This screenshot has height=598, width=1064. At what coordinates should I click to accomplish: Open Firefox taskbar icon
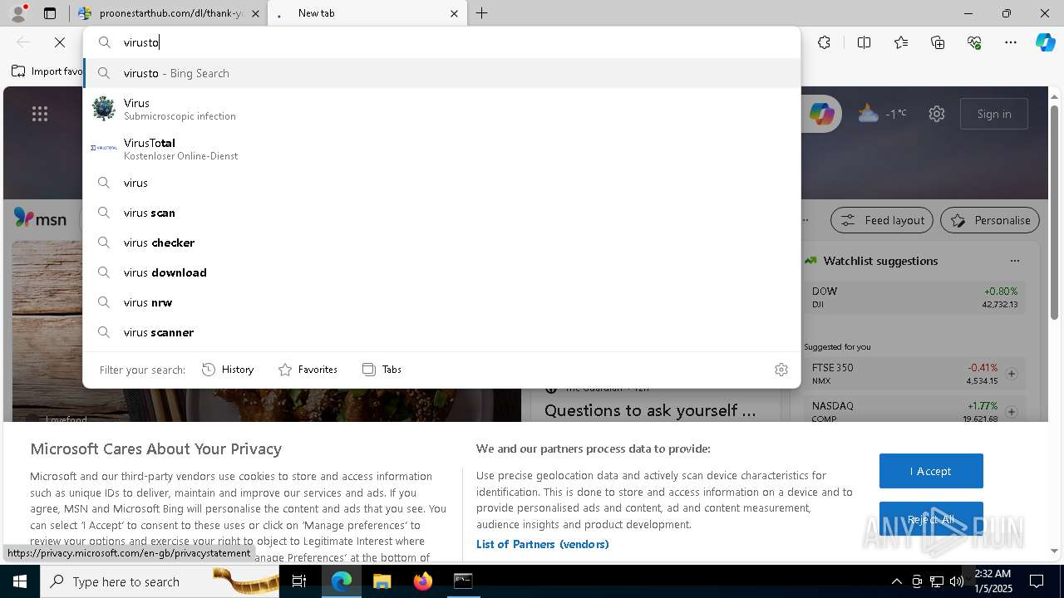pos(422,581)
